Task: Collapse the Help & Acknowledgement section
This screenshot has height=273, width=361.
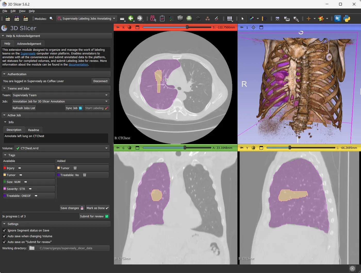Action: 56,36
